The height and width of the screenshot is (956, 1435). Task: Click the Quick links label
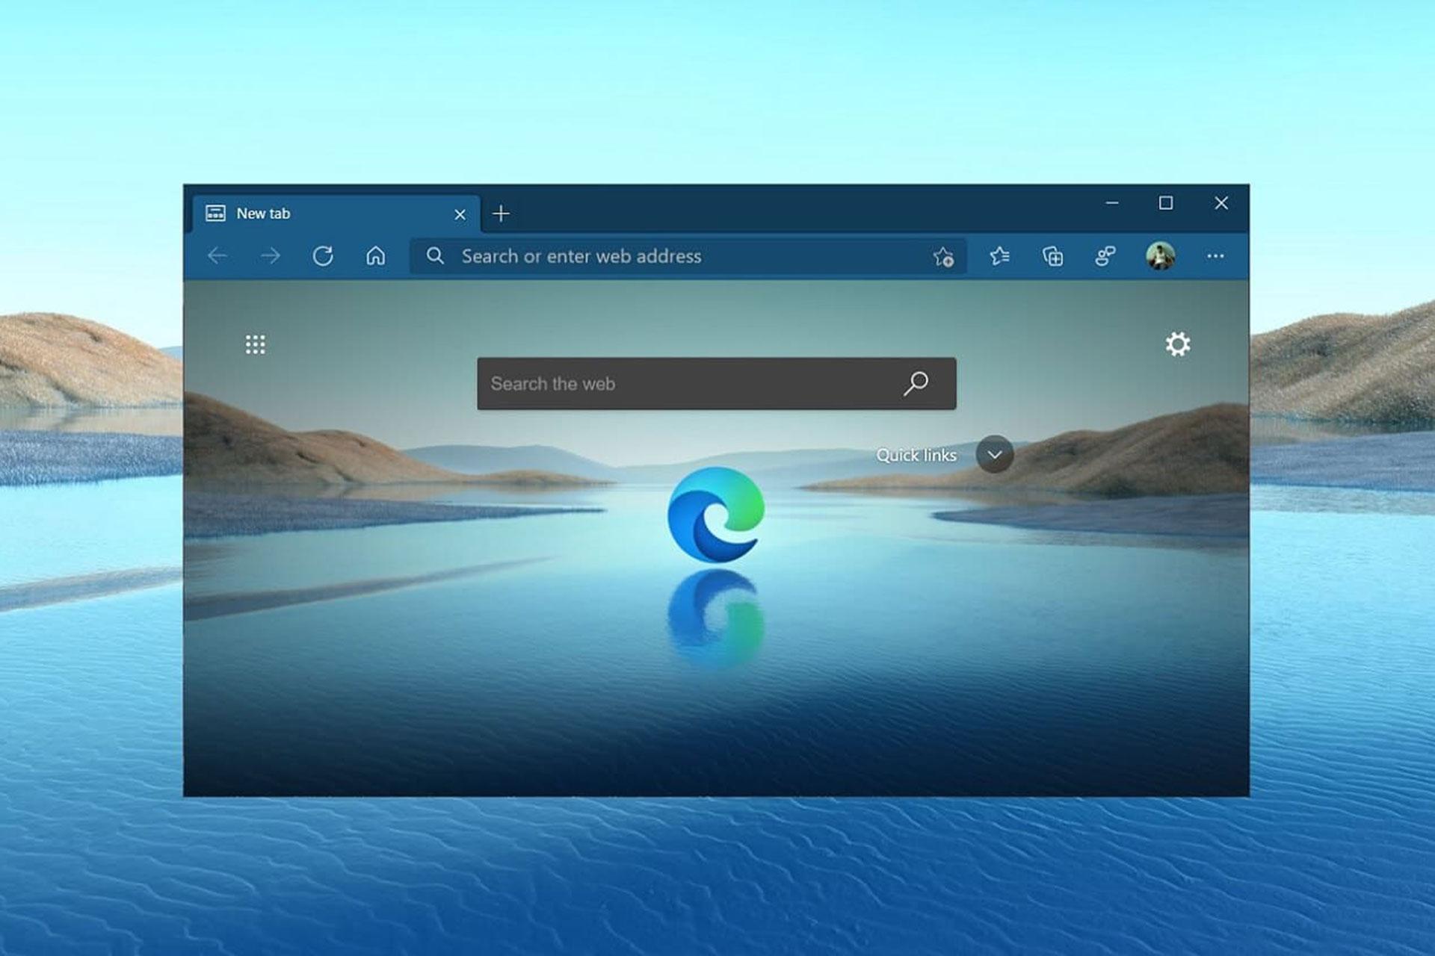916,455
